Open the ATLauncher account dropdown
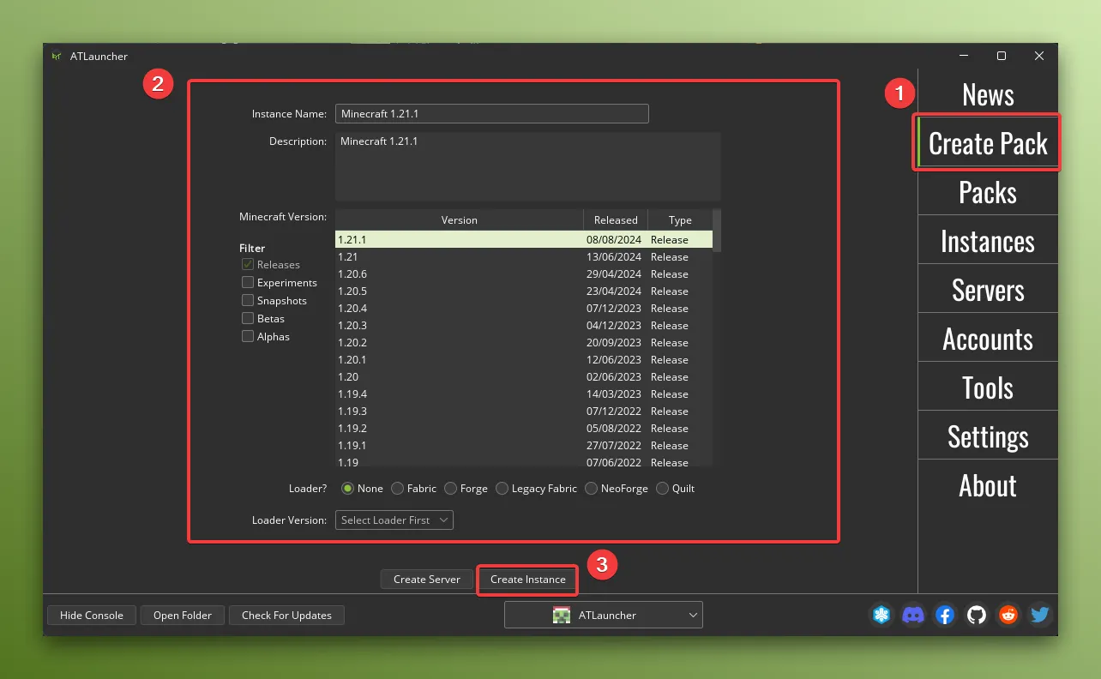Image resolution: width=1101 pixels, height=679 pixels. point(604,615)
